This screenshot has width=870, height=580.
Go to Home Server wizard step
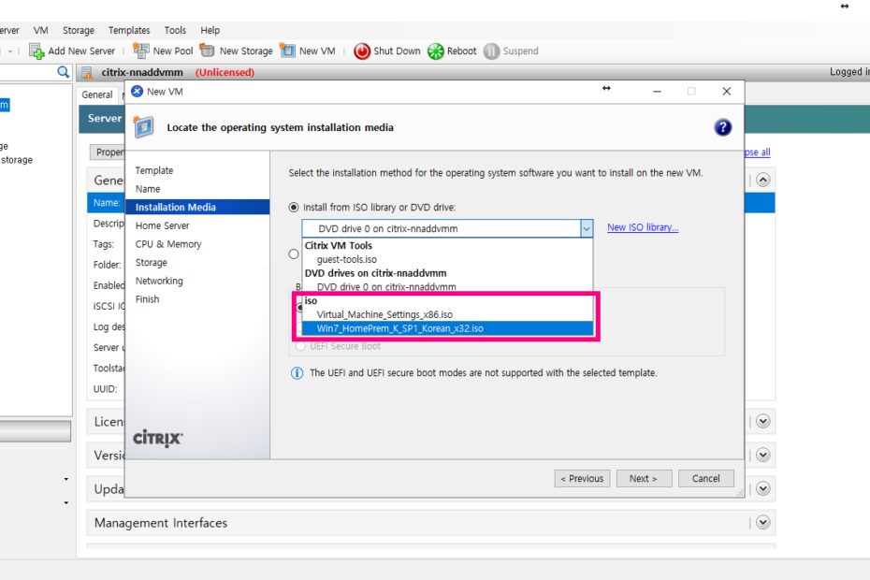click(162, 225)
